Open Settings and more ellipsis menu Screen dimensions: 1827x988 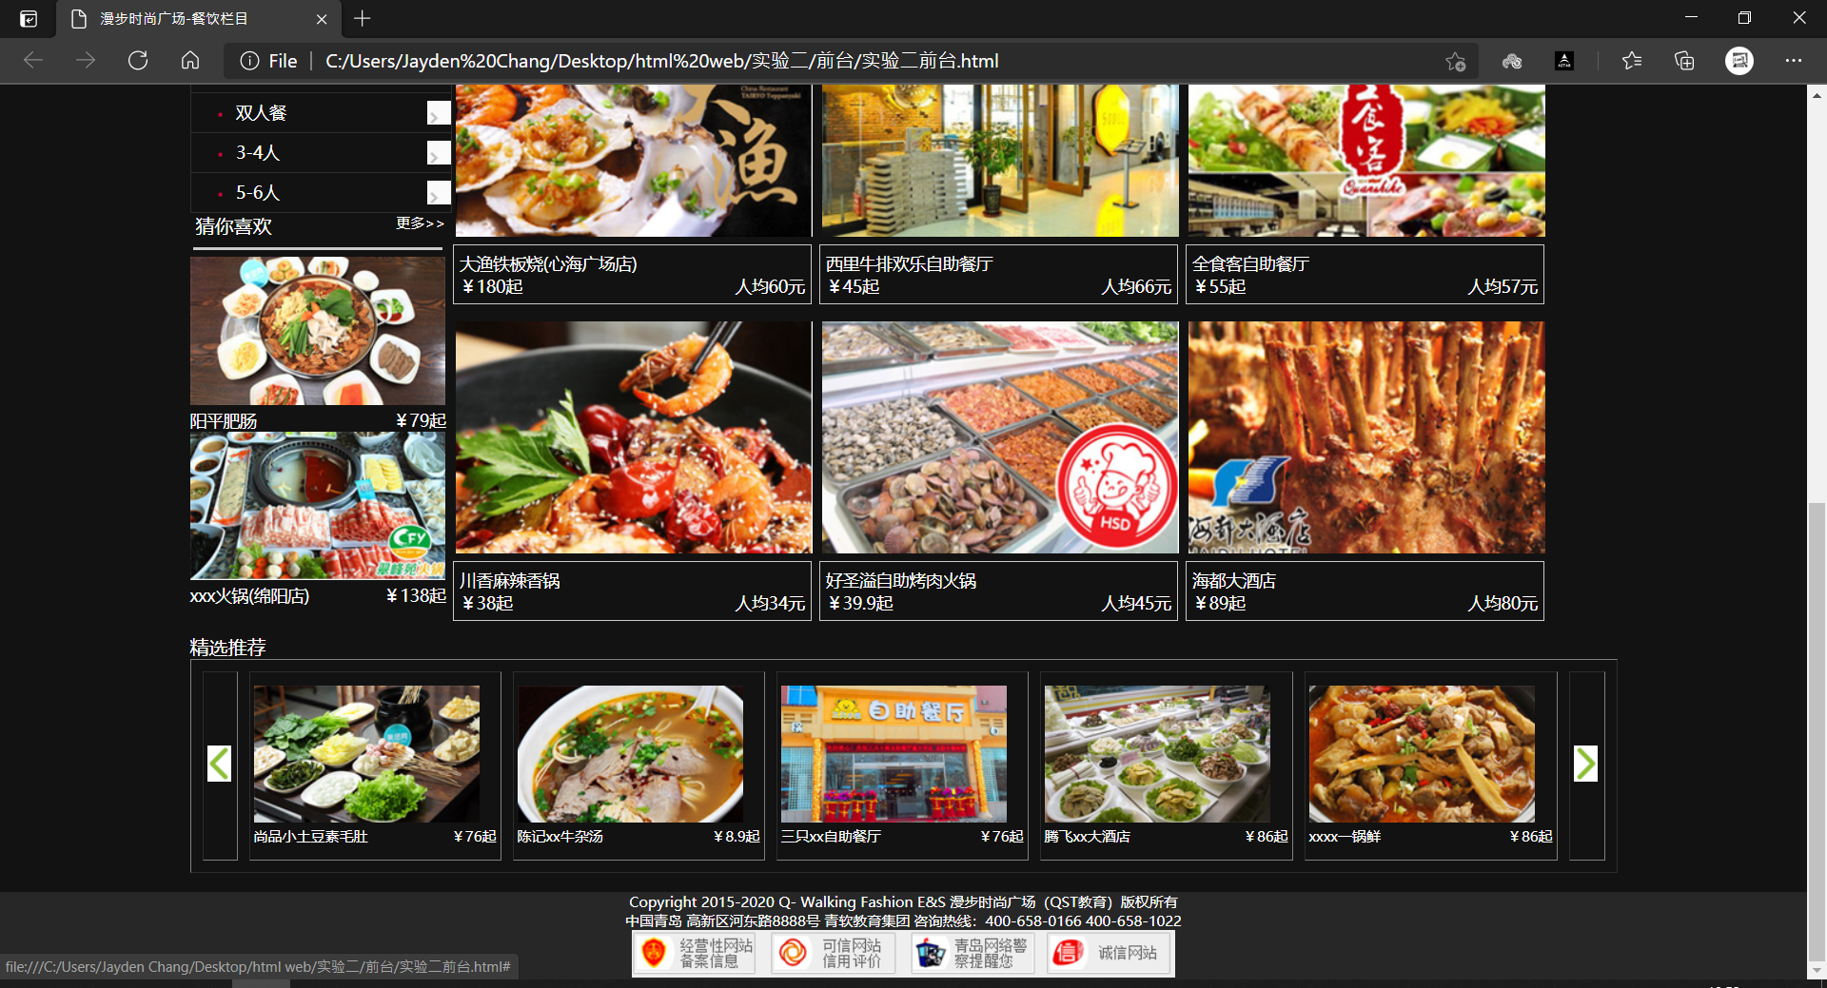coord(1794,61)
